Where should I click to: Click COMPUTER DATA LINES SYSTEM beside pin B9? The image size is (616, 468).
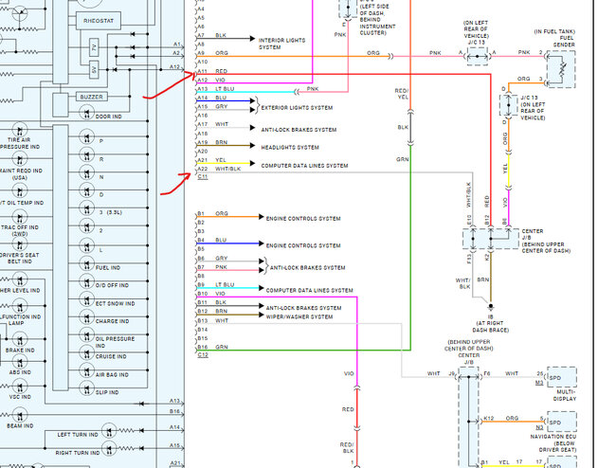[310, 290]
